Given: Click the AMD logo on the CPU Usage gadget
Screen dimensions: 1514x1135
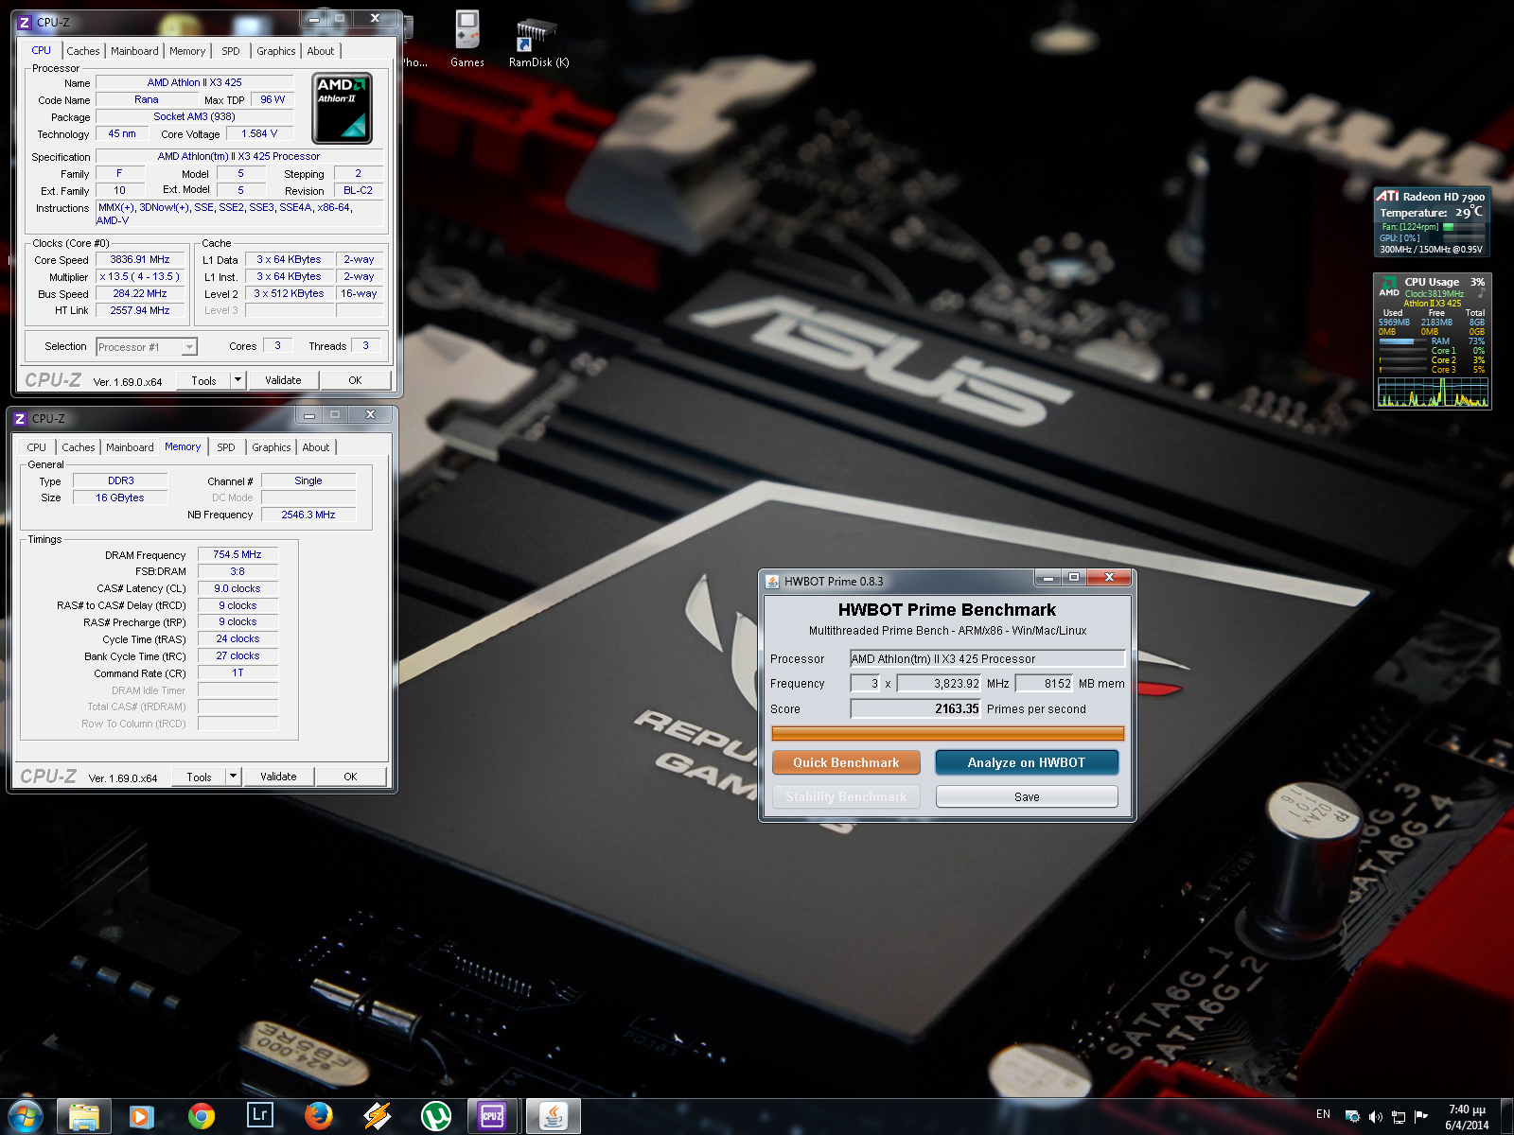Looking at the screenshot, I should [x=1388, y=286].
